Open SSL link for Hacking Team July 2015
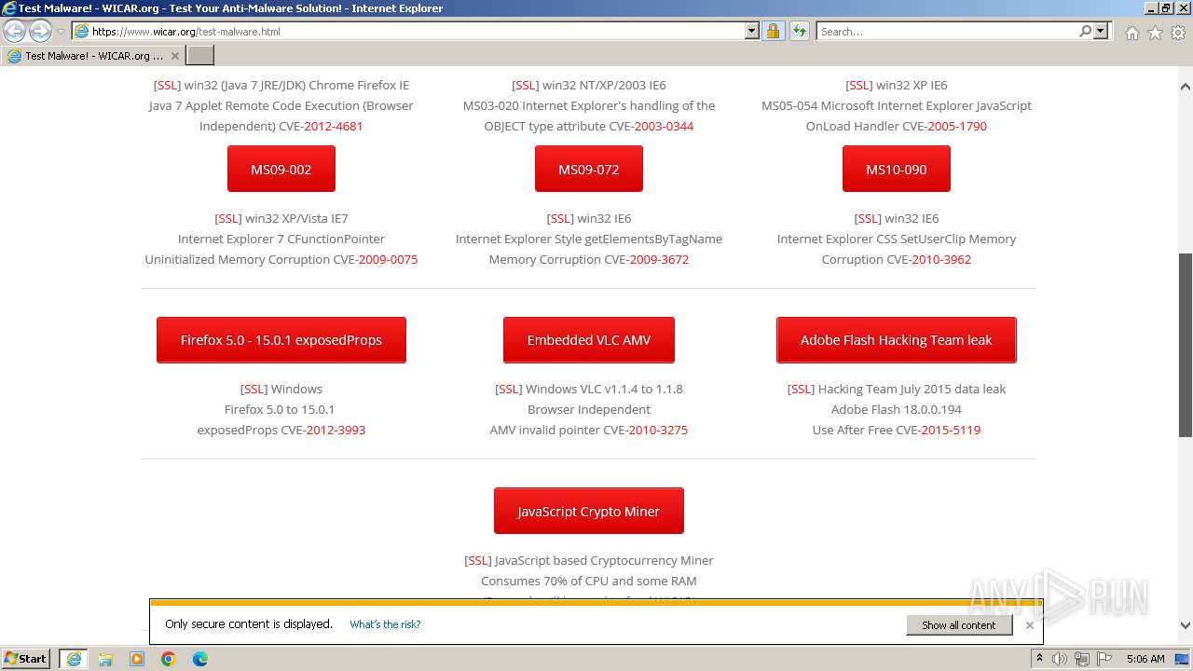 [802, 389]
